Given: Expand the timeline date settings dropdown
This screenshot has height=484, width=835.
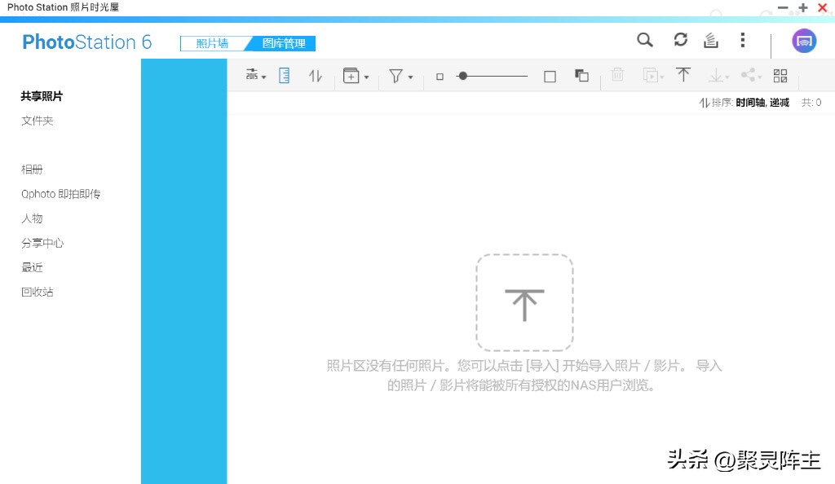Looking at the screenshot, I should (x=256, y=76).
